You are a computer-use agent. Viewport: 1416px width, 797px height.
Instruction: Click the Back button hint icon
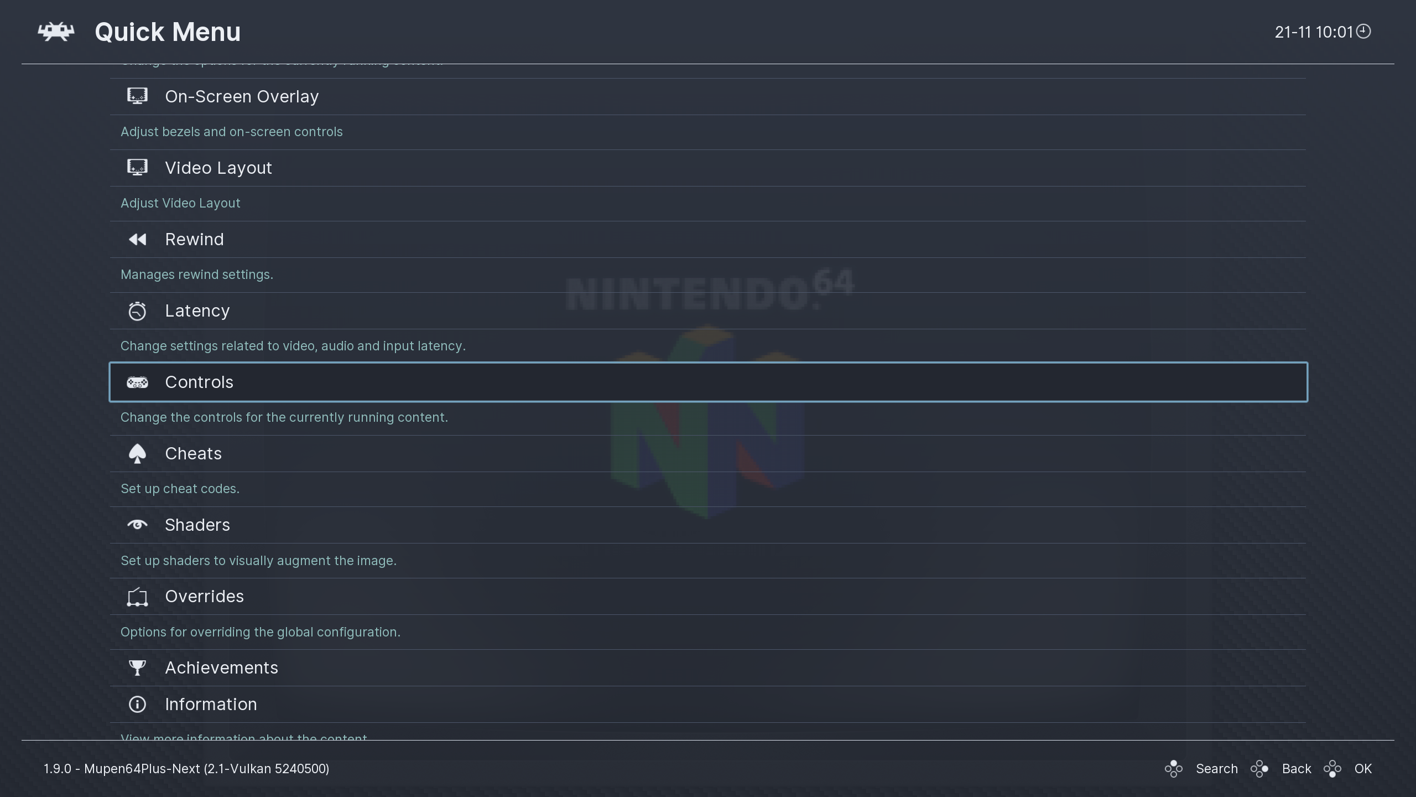click(1259, 769)
